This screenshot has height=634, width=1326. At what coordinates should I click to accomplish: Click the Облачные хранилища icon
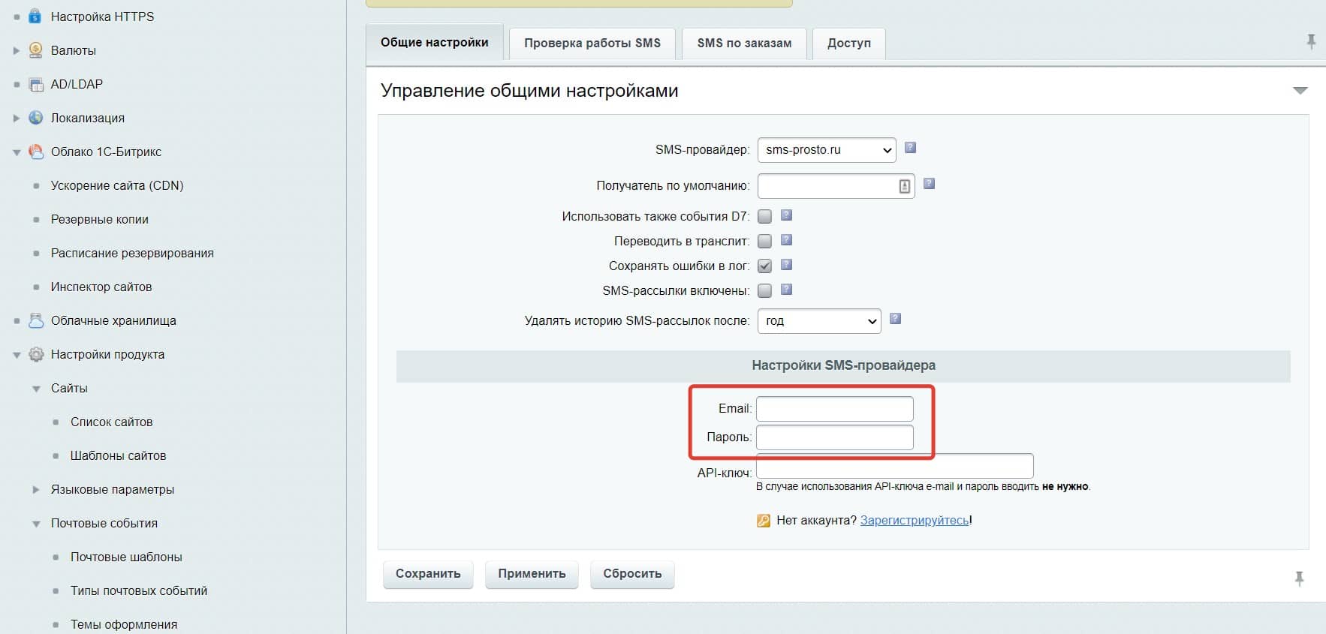[x=35, y=320]
